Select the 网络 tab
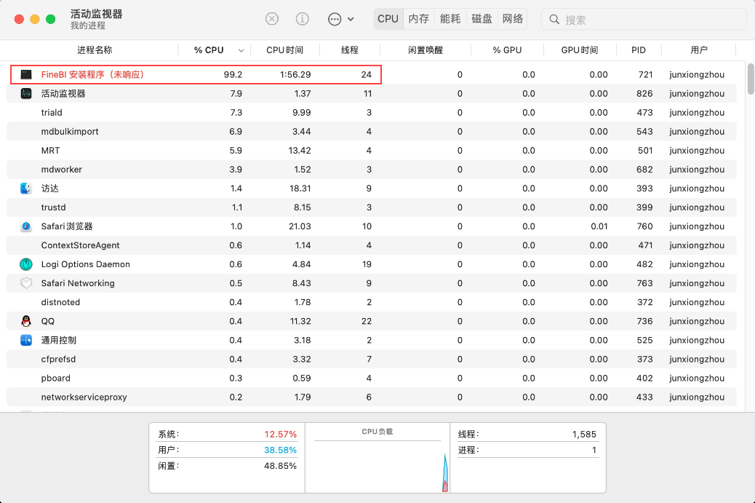755x503 pixels. 513,19
